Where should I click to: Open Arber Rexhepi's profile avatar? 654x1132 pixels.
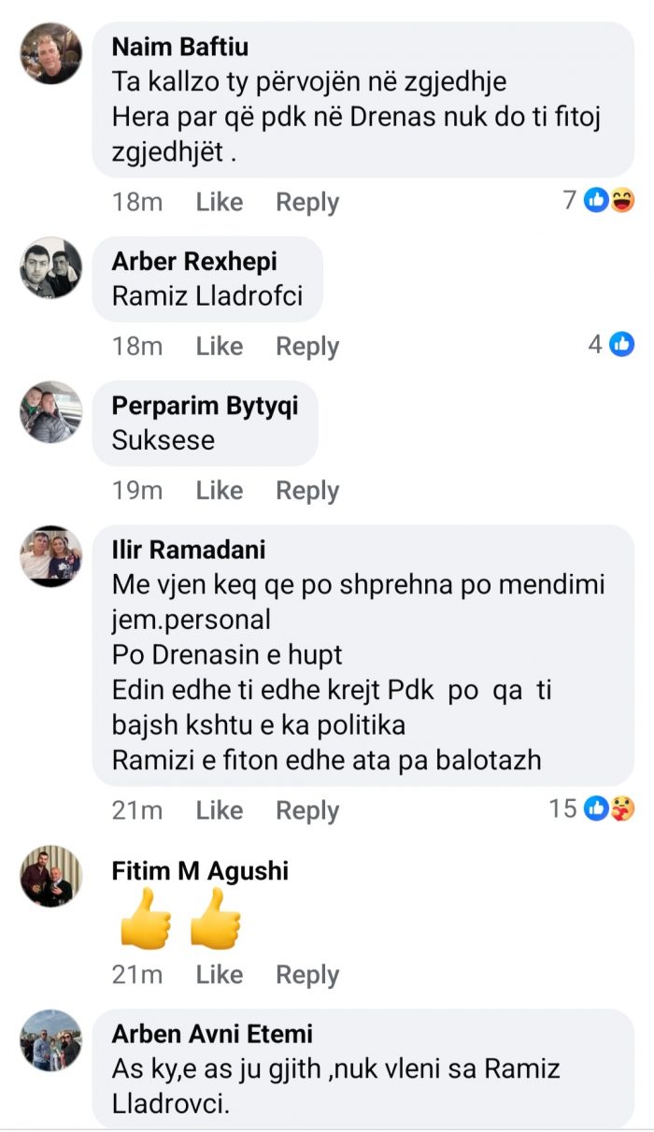51,267
